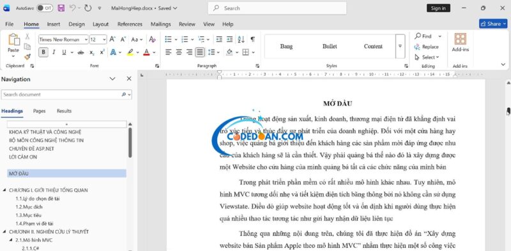511x251 pixels.
Task: Open the Results tab in Navigation
Action: click(x=64, y=111)
